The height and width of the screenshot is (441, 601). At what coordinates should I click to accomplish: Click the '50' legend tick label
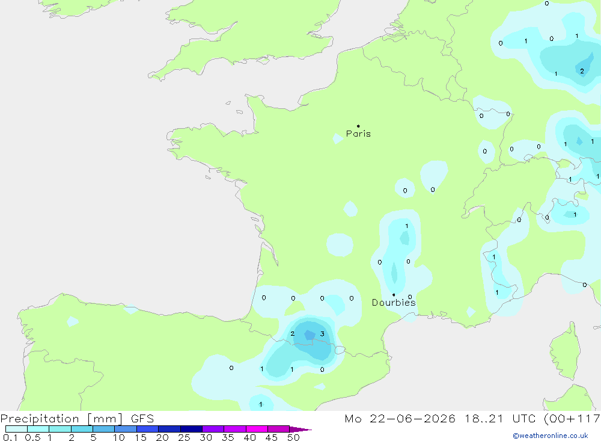294,437
